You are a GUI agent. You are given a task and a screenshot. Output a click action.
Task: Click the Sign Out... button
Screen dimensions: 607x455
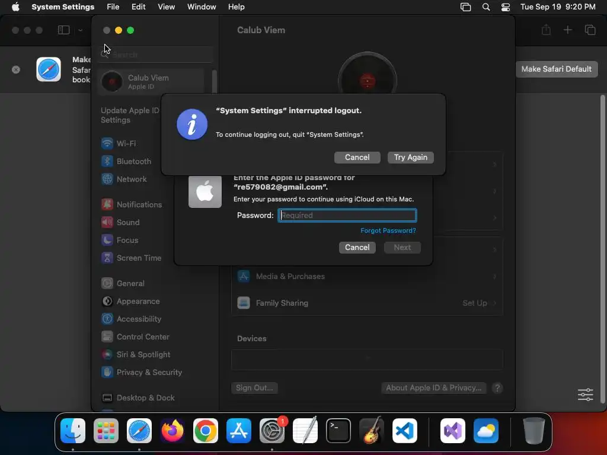(254, 387)
